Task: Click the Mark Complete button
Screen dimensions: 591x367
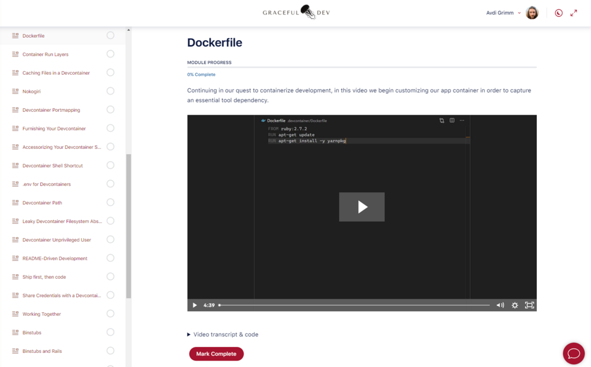Action: click(216, 354)
